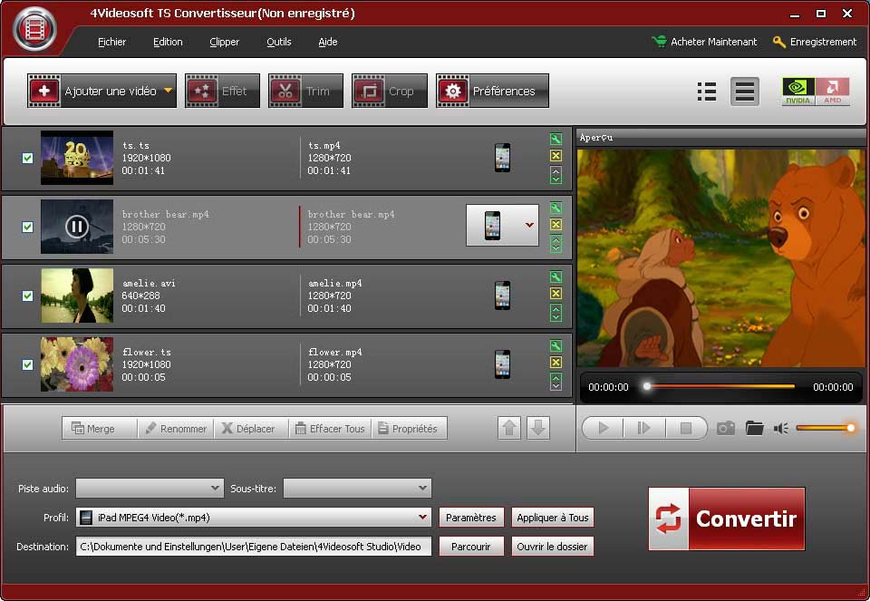
Task: Click the preview seek bar handle
Action: click(x=646, y=386)
